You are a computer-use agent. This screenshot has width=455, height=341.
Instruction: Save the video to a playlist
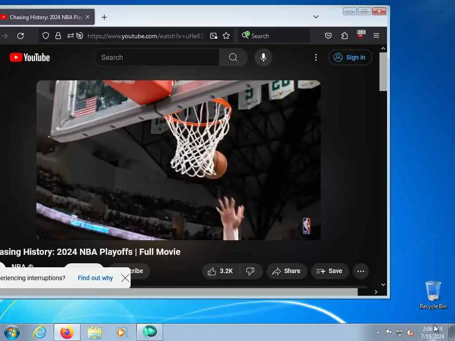pyautogui.click(x=330, y=271)
